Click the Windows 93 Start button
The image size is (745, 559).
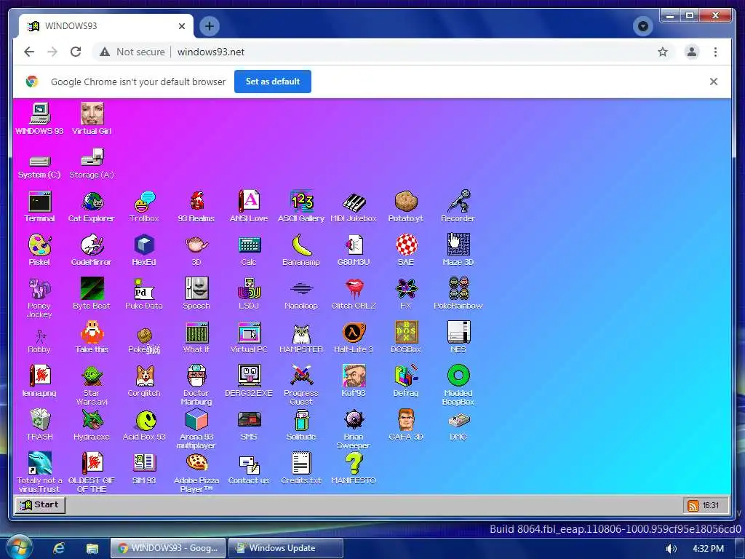(40, 505)
